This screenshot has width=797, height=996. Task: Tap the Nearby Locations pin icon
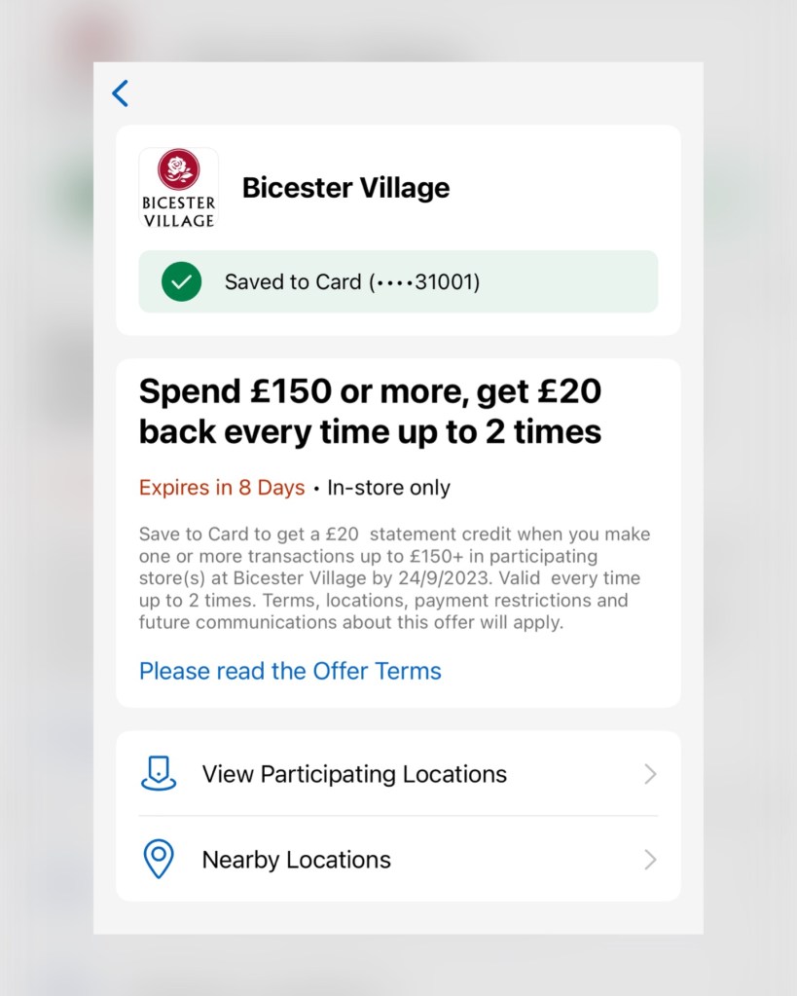pos(159,860)
